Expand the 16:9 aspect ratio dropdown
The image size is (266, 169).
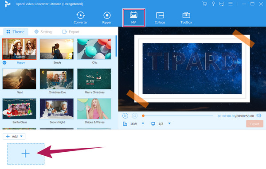[143, 123]
